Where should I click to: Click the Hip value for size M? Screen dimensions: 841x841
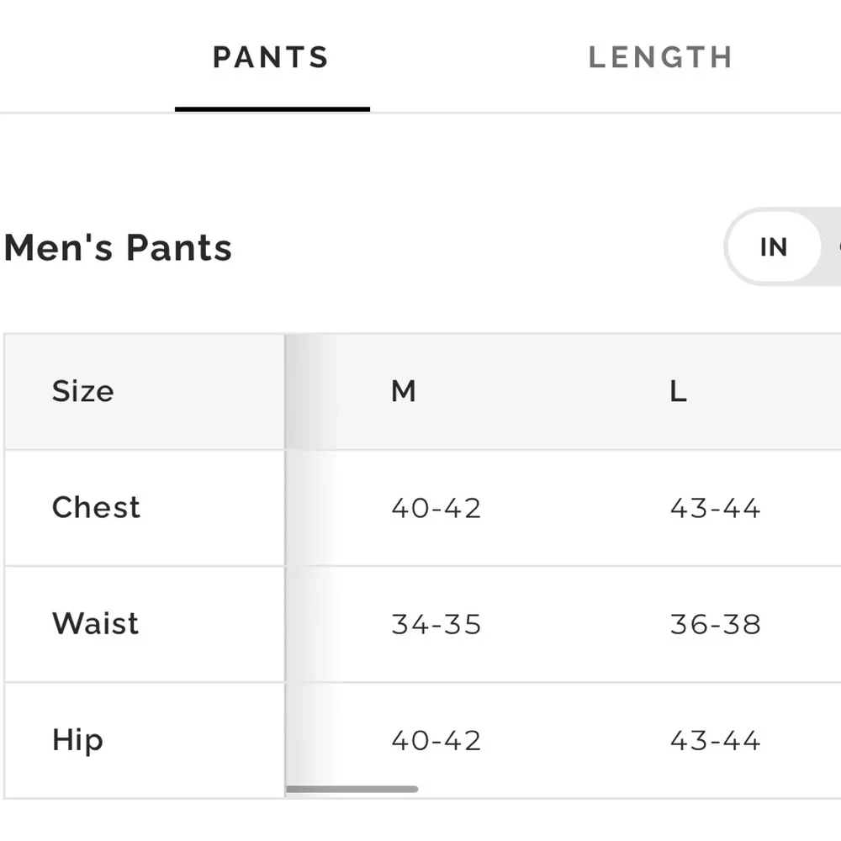[x=436, y=740]
